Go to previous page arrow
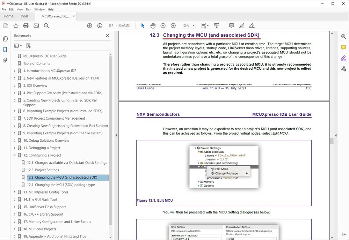The image size is (349, 240). pyautogui.click(x=89, y=25)
